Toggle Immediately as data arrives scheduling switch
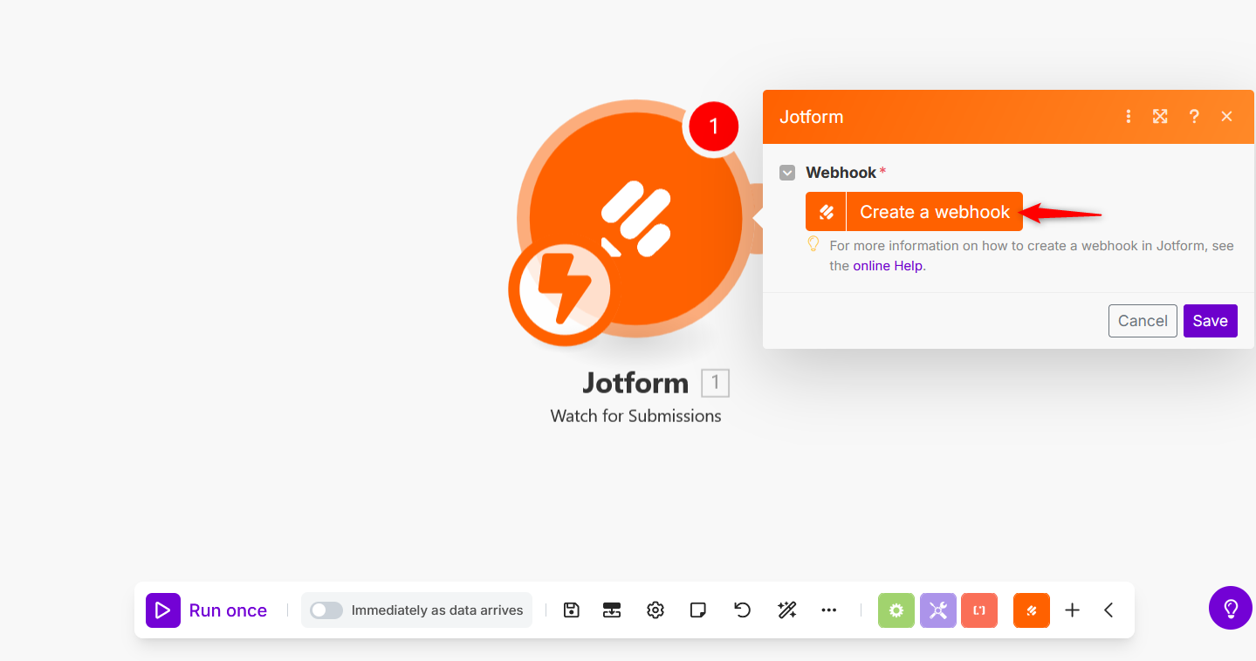The image size is (1256, 661). [326, 610]
